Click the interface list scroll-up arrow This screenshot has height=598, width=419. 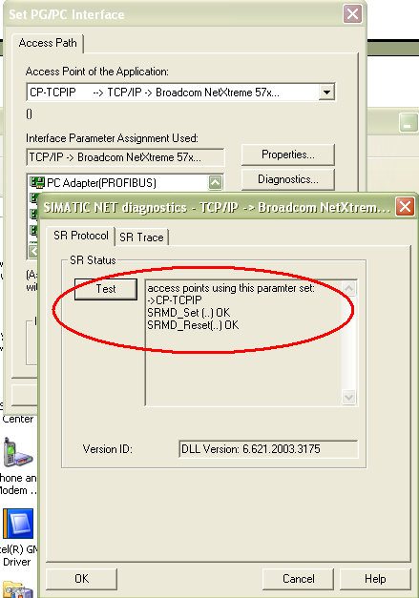click(x=215, y=183)
